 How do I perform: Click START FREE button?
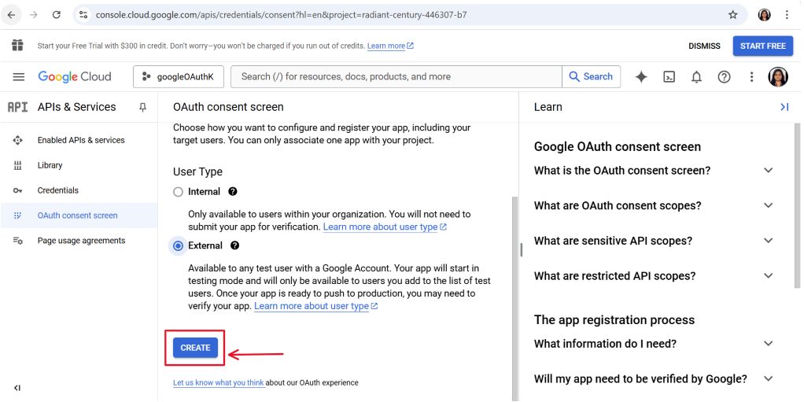[763, 46]
